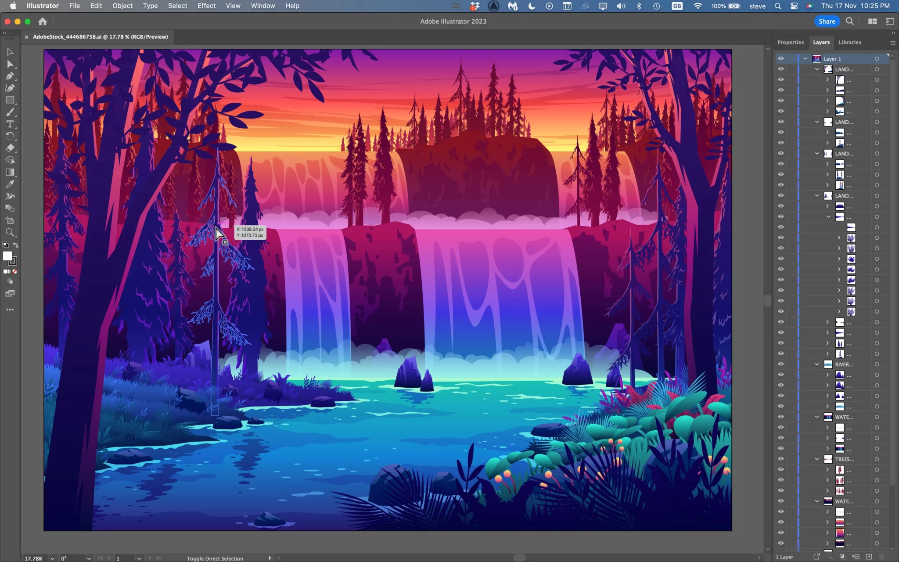Click the Properties tab
Screen dimensions: 899x562
(x=790, y=42)
